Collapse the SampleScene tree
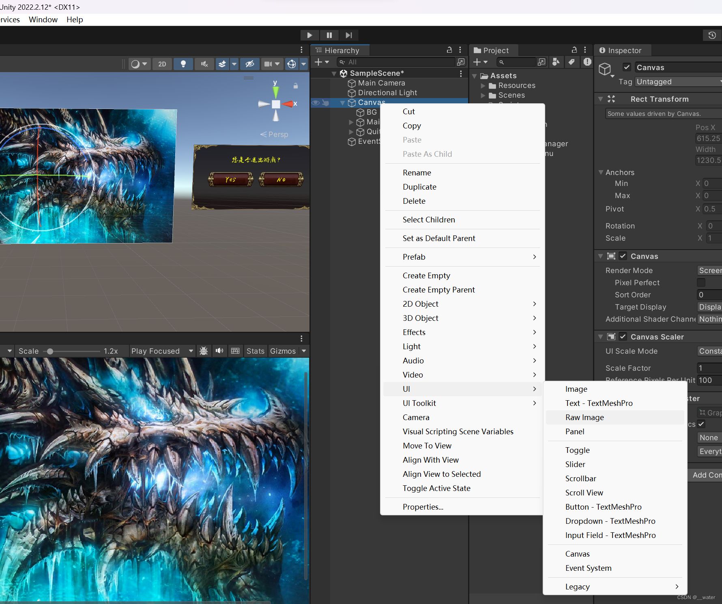 [x=334, y=74]
